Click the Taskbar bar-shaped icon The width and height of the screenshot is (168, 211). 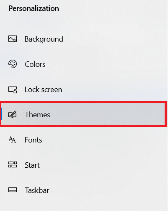tap(13, 190)
